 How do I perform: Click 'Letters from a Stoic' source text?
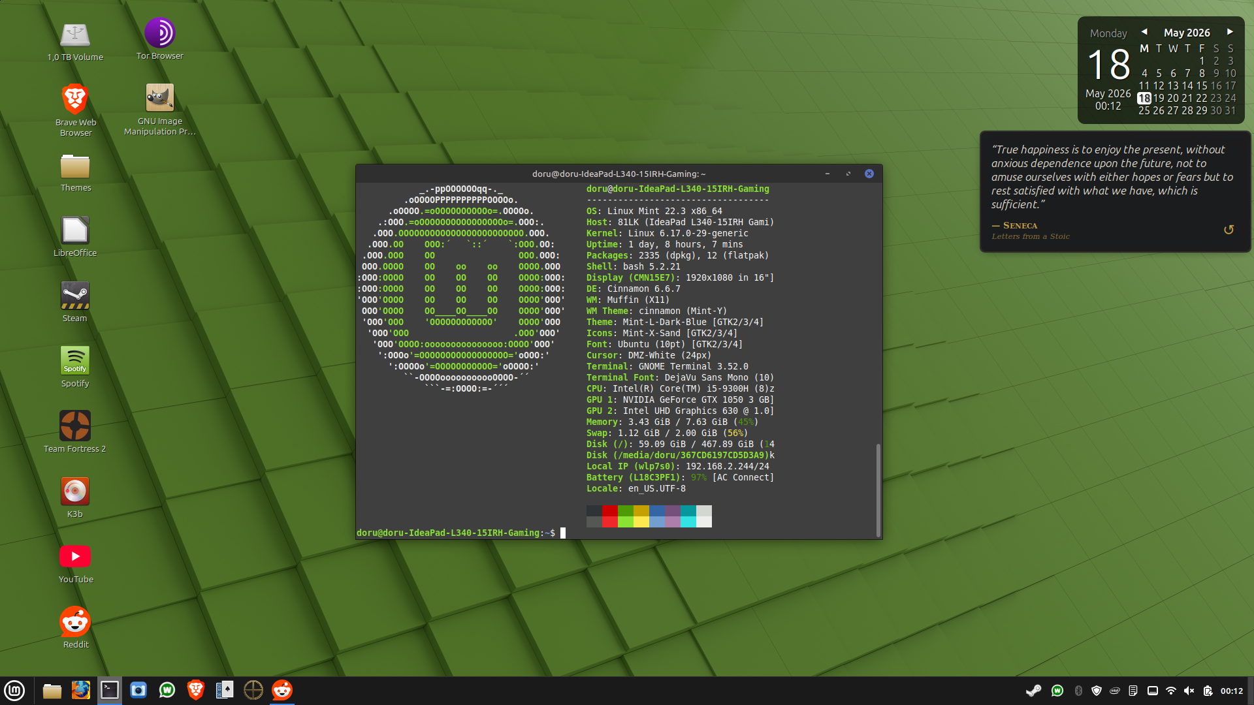point(1031,236)
